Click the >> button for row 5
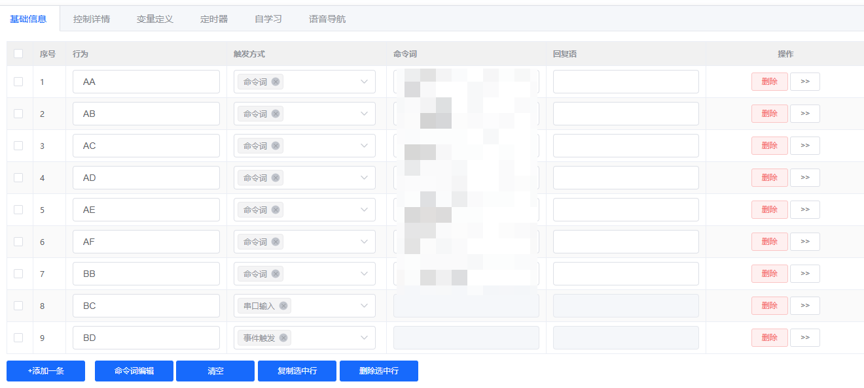This screenshot has height=388, width=864. point(804,210)
